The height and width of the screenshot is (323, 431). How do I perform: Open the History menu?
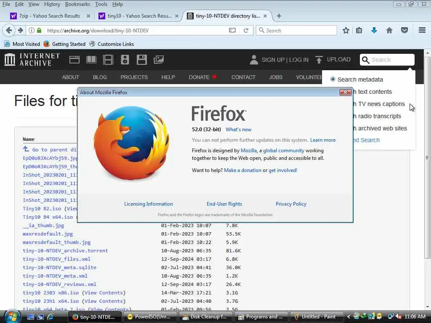pos(52,4)
